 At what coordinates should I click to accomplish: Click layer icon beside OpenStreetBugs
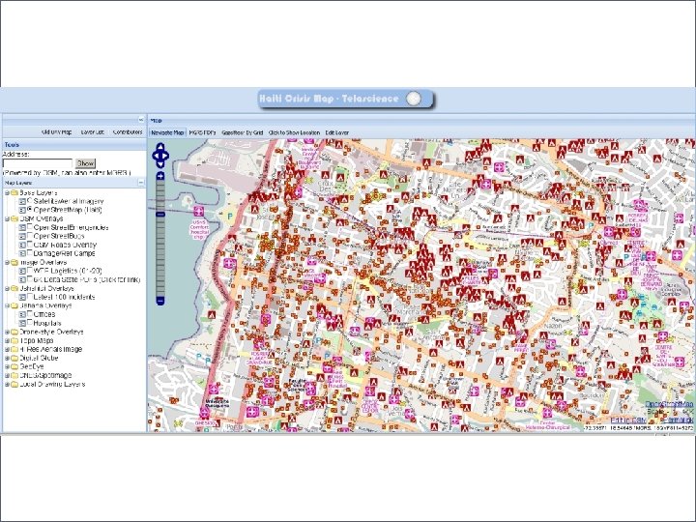point(22,236)
